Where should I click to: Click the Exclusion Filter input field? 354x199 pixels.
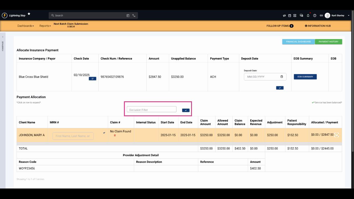[x=151, y=110]
